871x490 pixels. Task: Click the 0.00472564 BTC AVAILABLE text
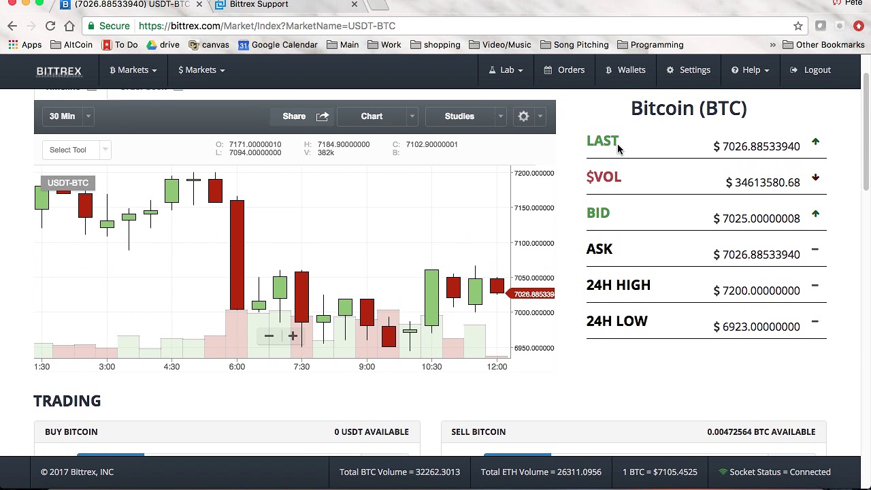761,432
